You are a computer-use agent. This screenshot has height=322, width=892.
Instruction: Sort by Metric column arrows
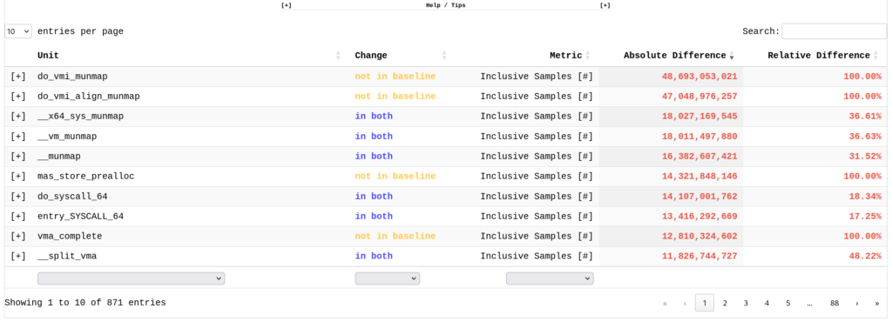coord(588,56)
